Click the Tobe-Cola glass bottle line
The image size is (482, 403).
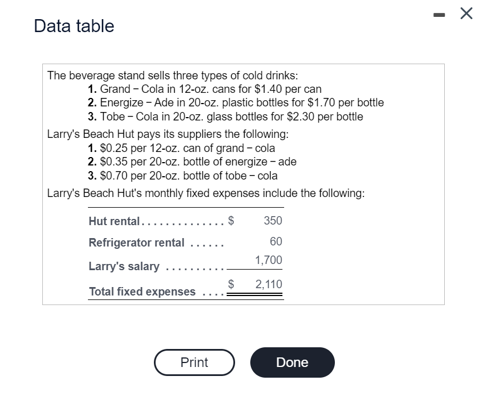[225, 117]
